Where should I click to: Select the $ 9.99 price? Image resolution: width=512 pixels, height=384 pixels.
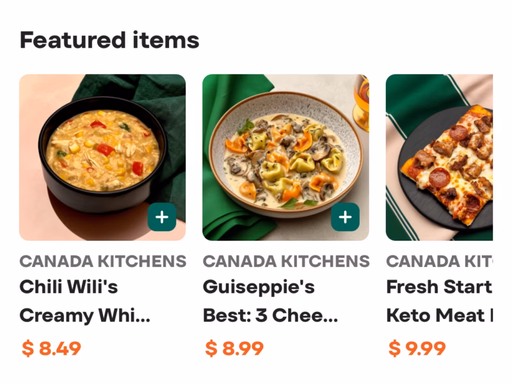tap(417, 349)
